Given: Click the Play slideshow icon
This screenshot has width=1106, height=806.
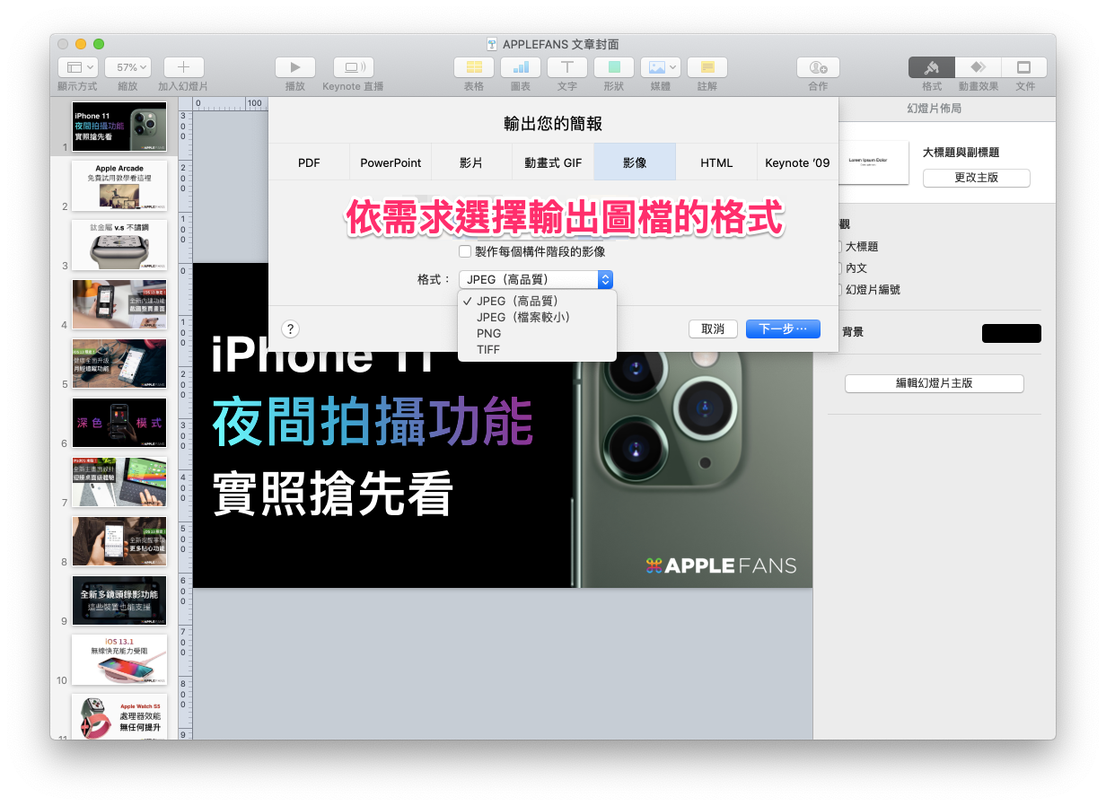Looking at the screenshot, I should point(294,67).
